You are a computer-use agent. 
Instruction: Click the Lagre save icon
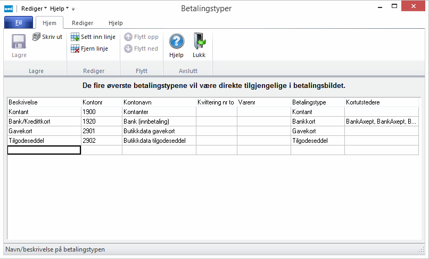pyautogui.click(x=19, y=43)
